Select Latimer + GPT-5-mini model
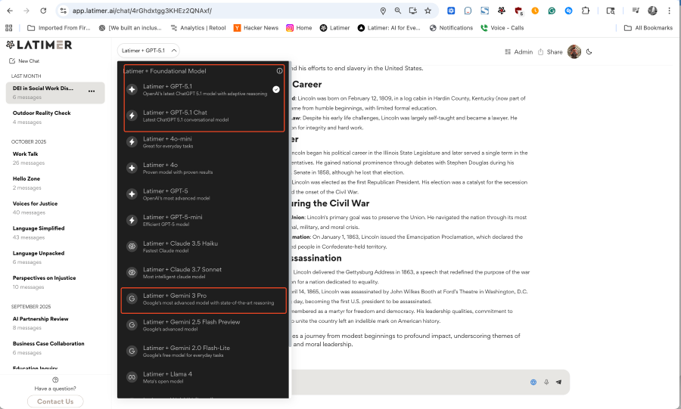The height and width of the screenshot is (409, 681). [x=204, y=220]
